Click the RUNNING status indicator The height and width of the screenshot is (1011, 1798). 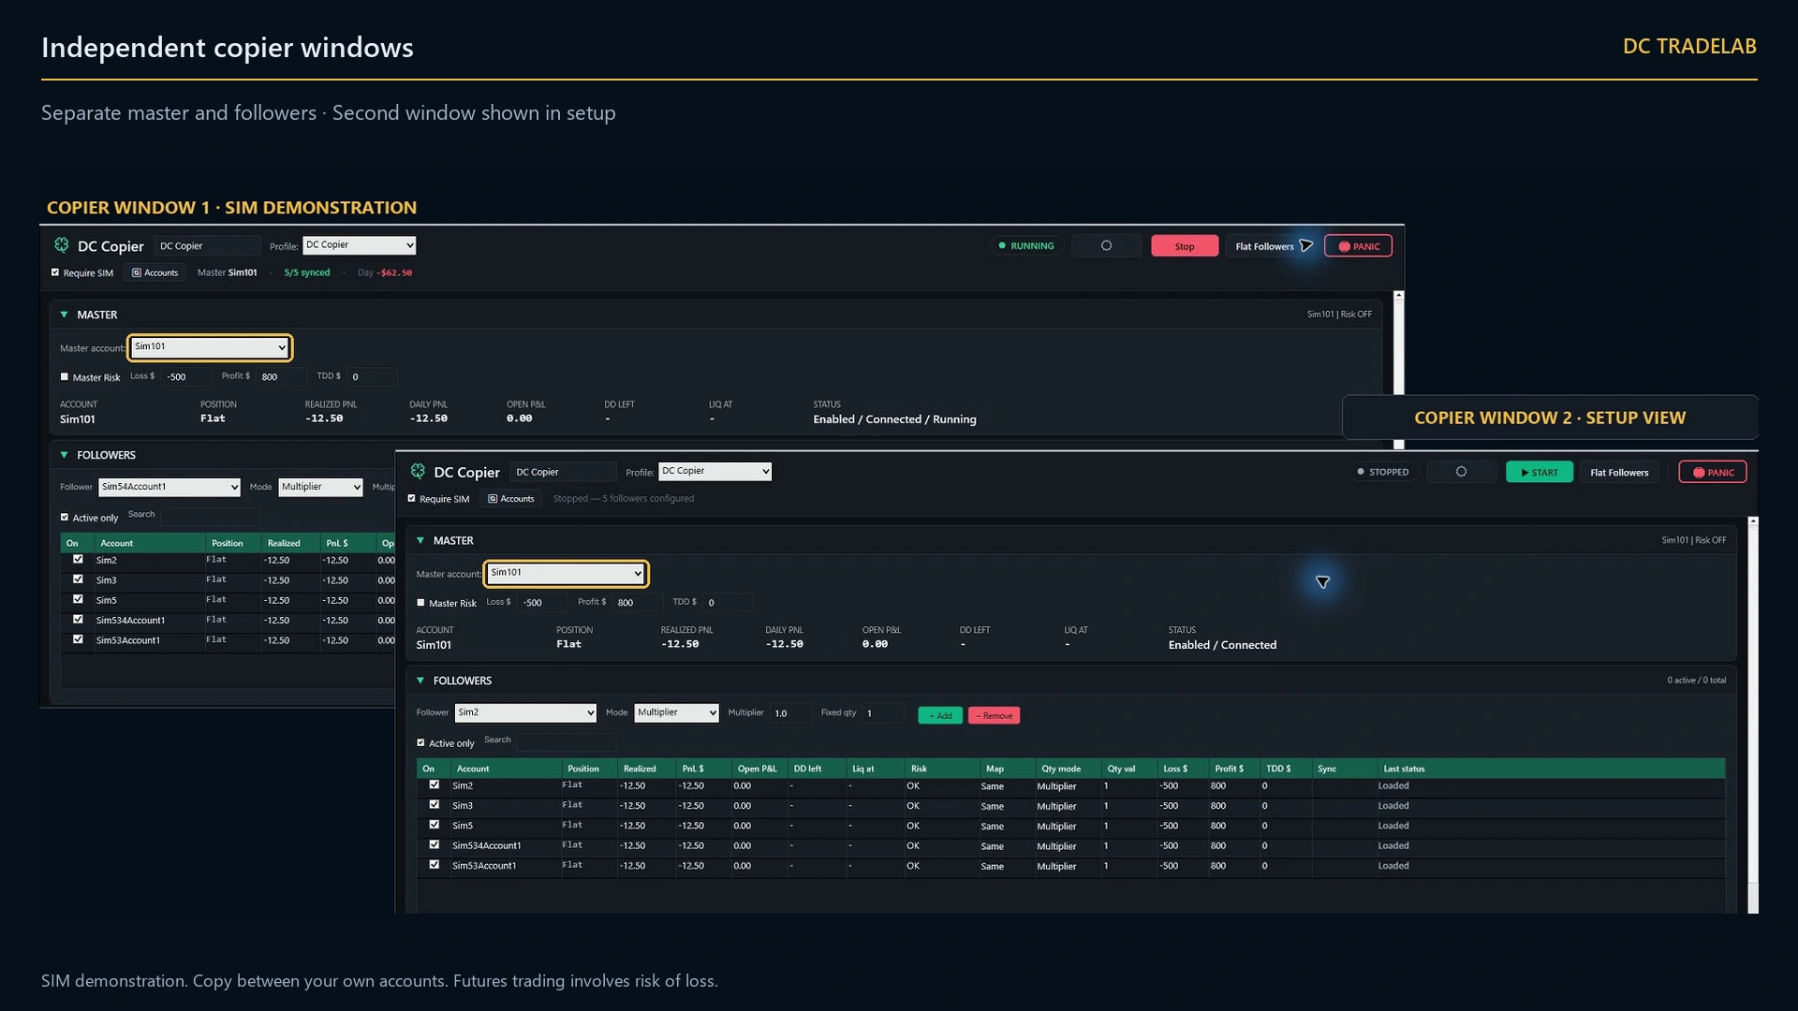[1026, 246]
